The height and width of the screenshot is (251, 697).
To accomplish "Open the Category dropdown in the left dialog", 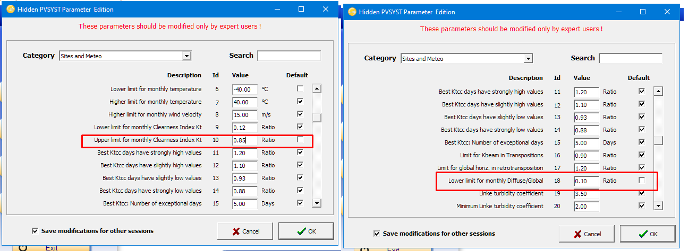I will [186, 56].
